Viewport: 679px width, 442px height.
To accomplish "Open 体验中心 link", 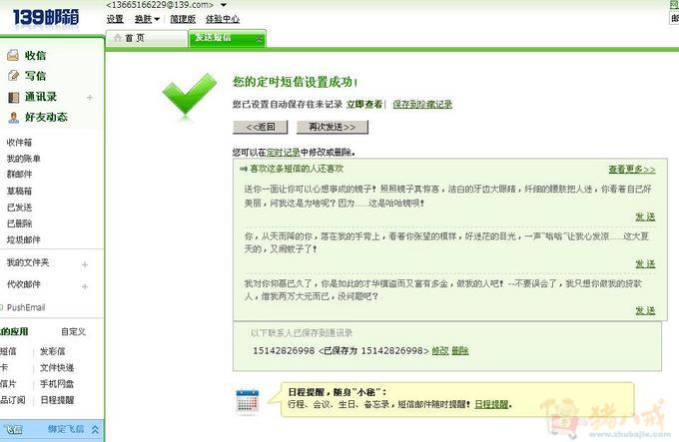I will (222, 19).
